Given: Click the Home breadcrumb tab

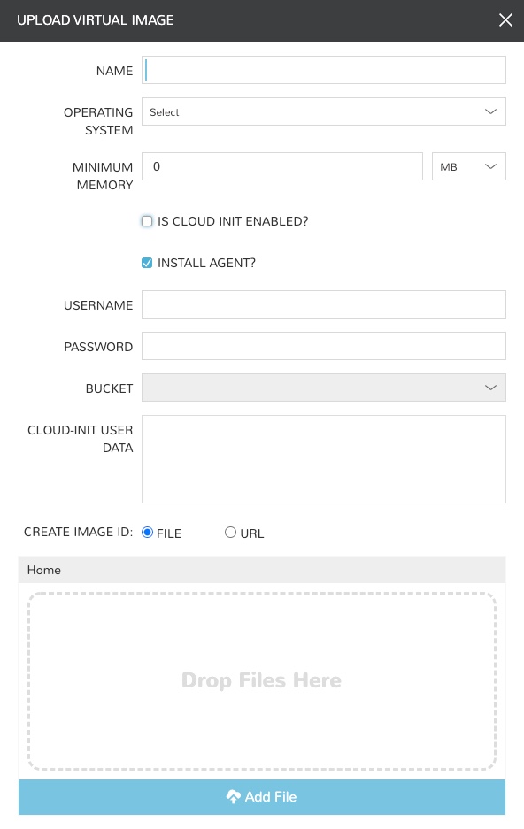Looking at the screenshot, I should point(44,570).
